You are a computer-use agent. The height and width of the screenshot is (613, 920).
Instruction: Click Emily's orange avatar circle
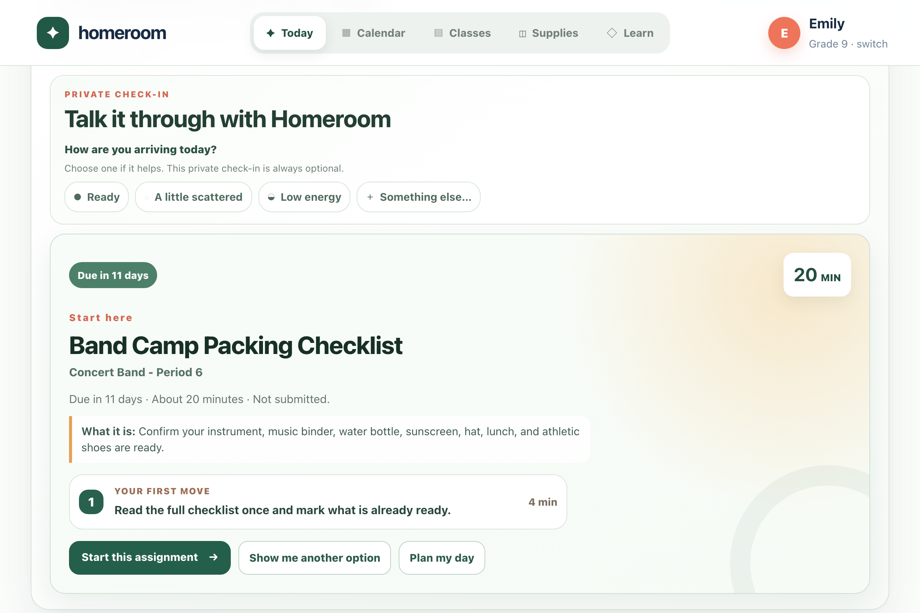784,33
